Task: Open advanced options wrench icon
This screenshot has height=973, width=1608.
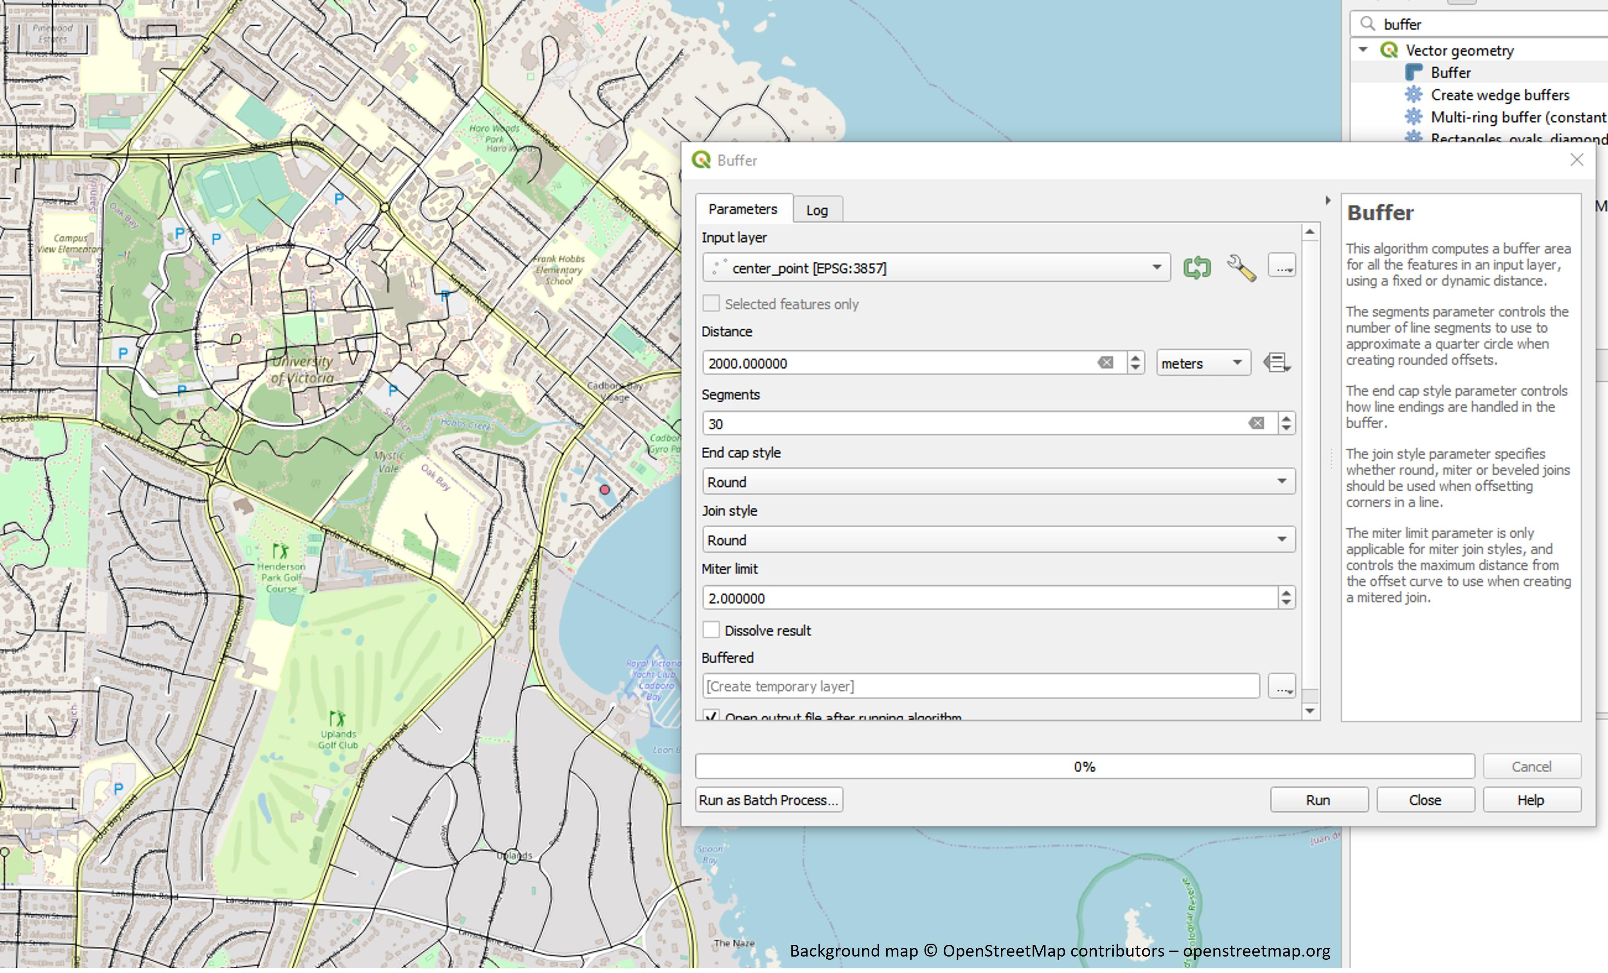Action: (1241, 268)
